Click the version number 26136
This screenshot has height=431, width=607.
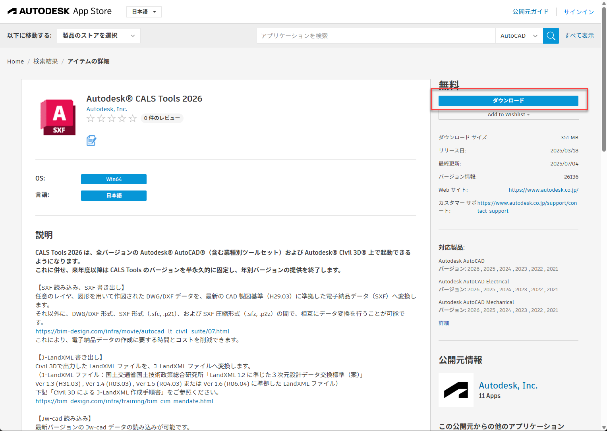tap(571, 177)
